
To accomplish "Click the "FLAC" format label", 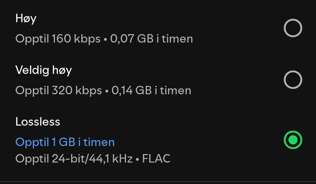I will click(156, 159).
